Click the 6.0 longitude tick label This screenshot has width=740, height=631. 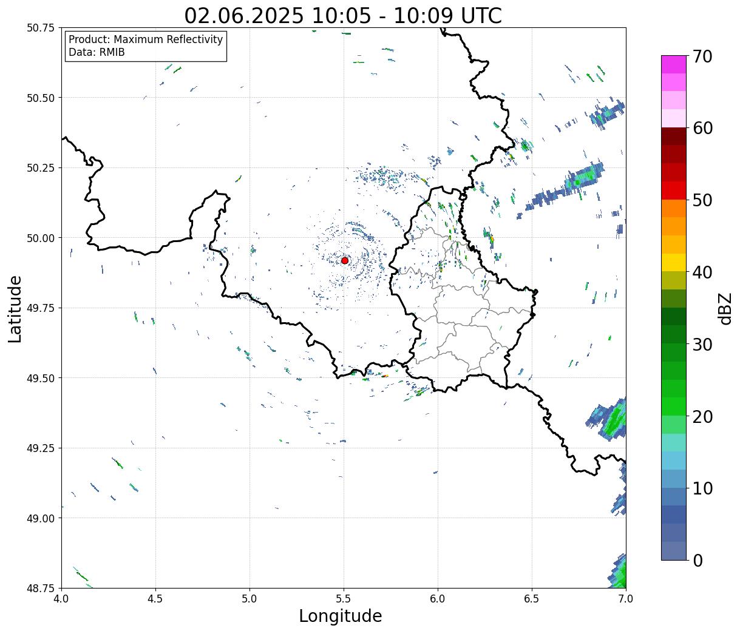[438, 599]
